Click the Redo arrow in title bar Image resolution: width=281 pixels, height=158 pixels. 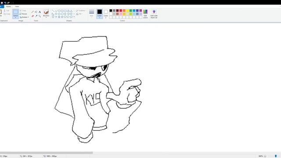coord(8,3)
